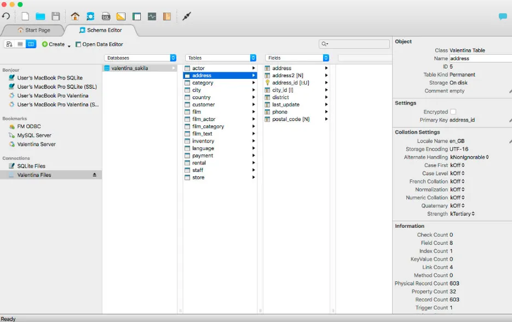Change the Case Level kOff popup
512x322 pixels.
457,174
